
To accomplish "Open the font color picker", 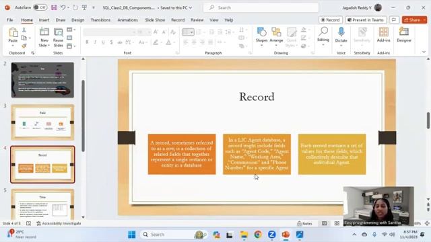I will 168,42.
